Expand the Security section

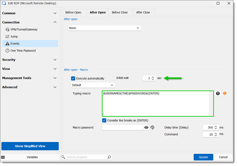coord(29,60)
